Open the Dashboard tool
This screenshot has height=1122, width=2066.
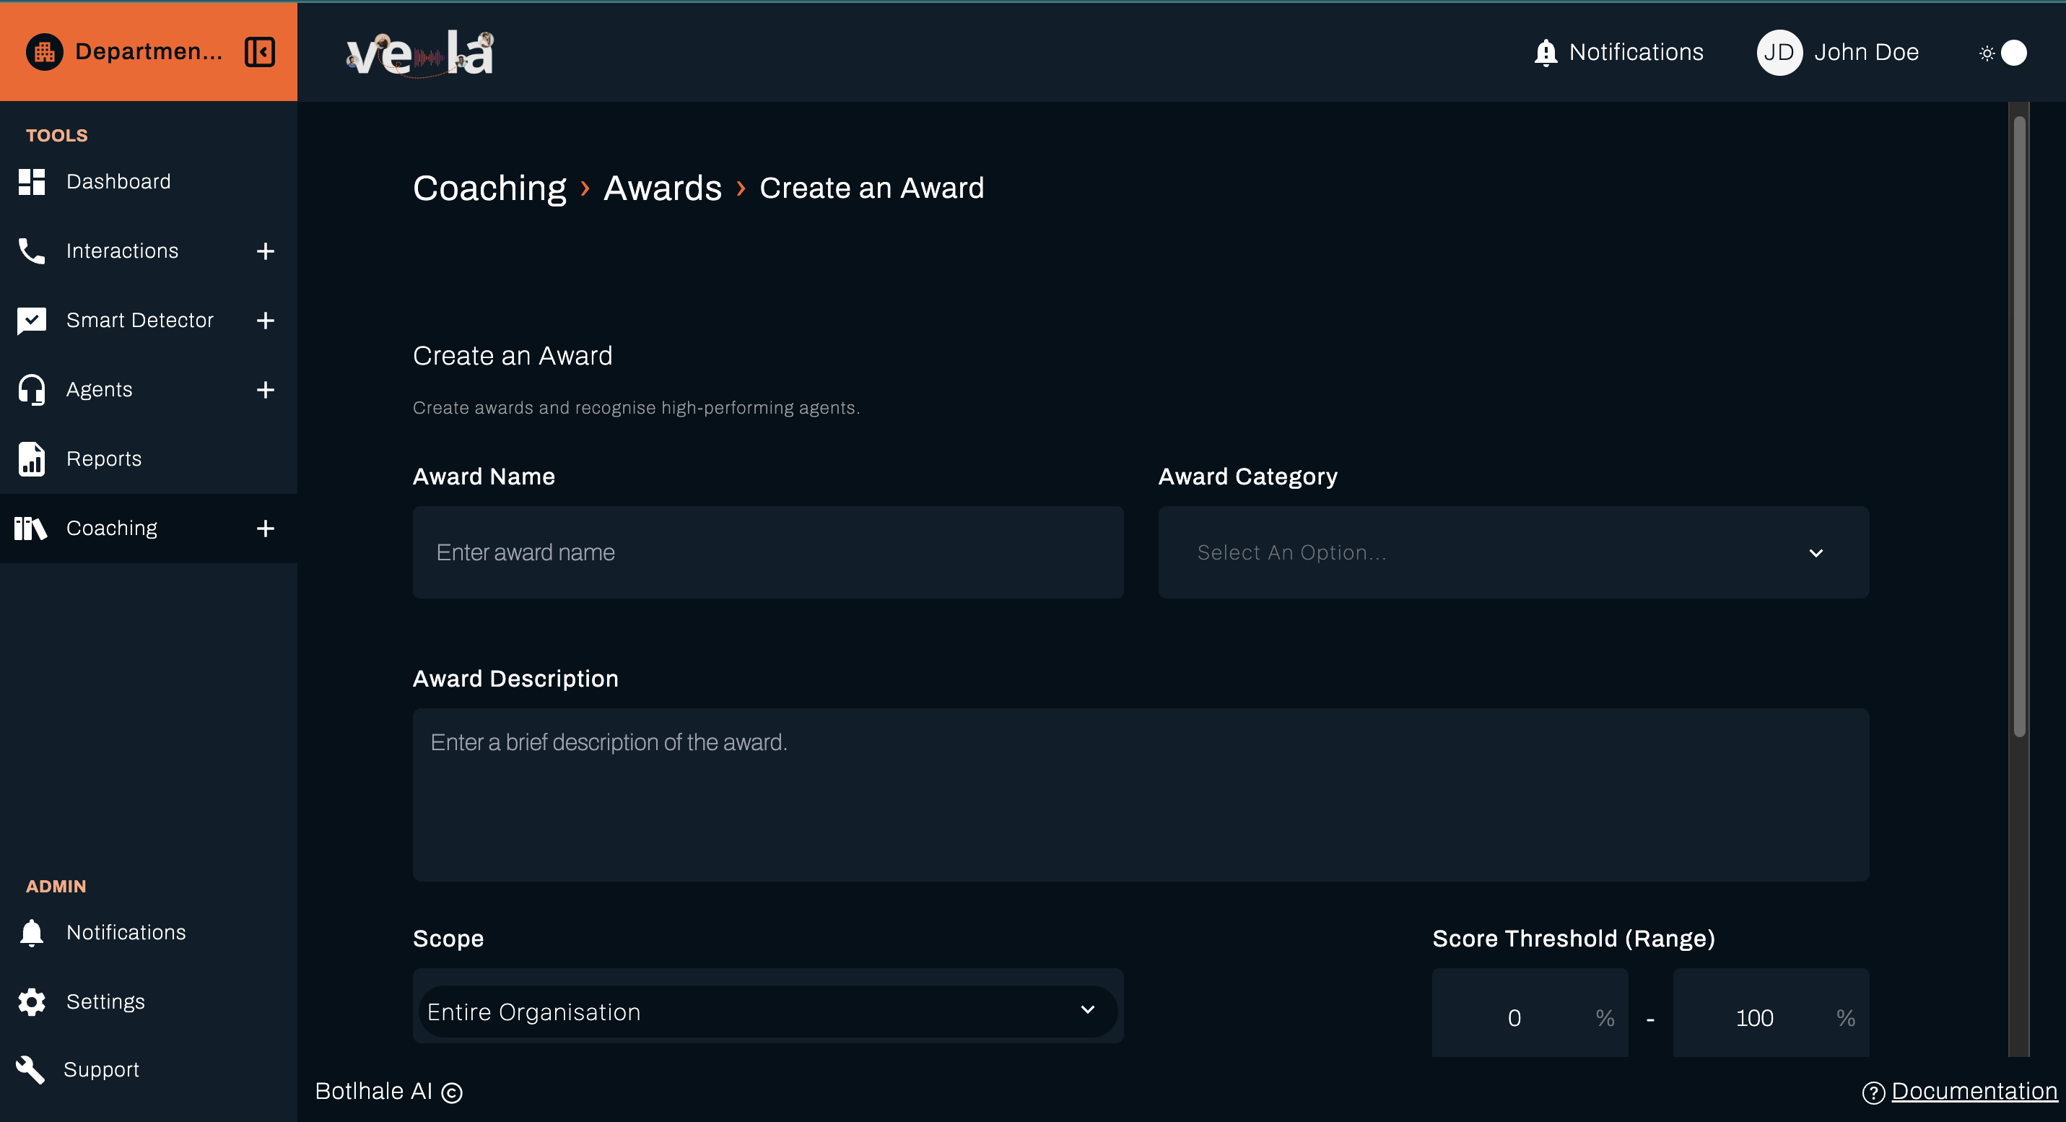[x=118, y=181]
